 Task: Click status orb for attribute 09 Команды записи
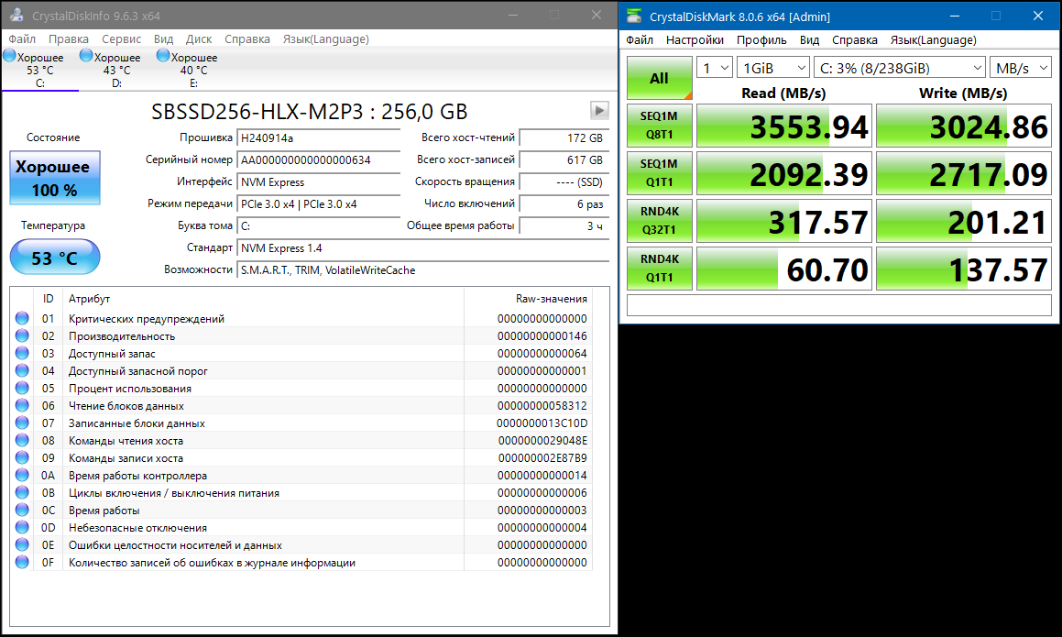coord(22,457)
